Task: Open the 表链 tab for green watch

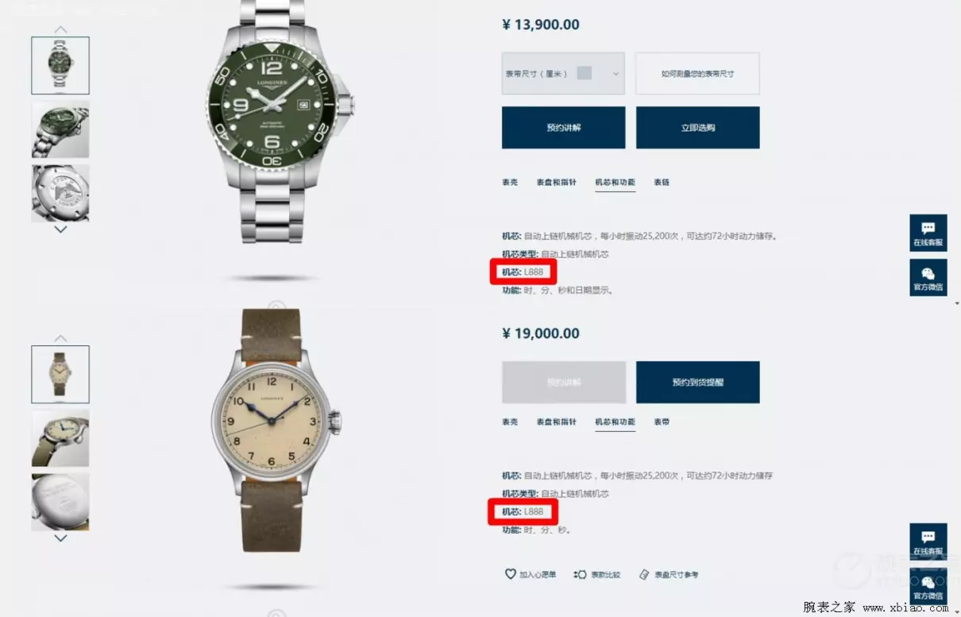Action: [662, 182]
